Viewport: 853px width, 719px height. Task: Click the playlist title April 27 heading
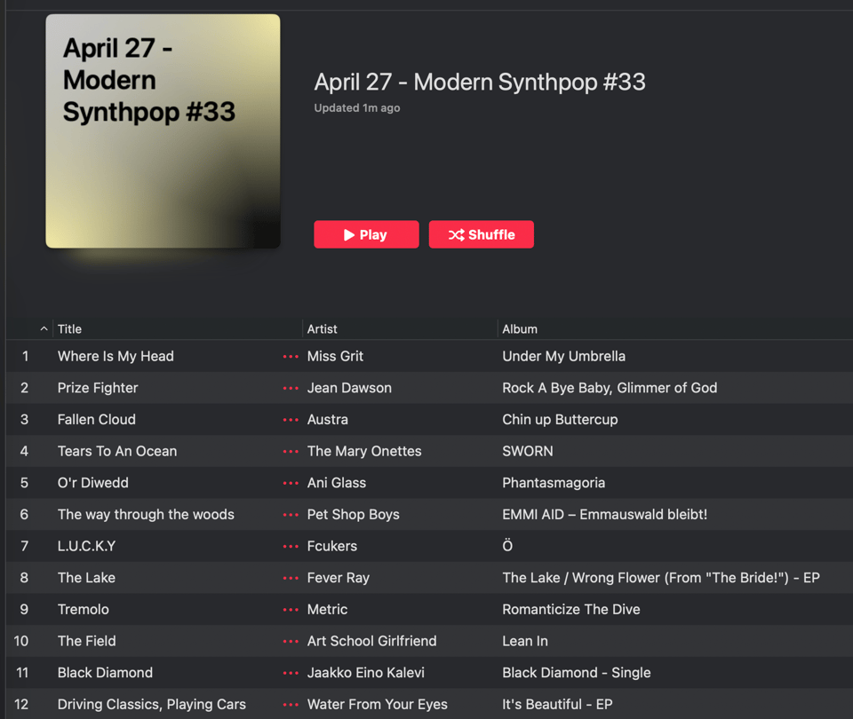[x=479, y=82]
